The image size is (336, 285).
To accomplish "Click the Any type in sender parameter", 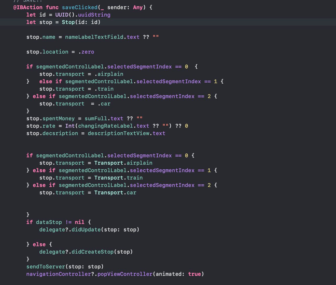I will coord(138,7).
